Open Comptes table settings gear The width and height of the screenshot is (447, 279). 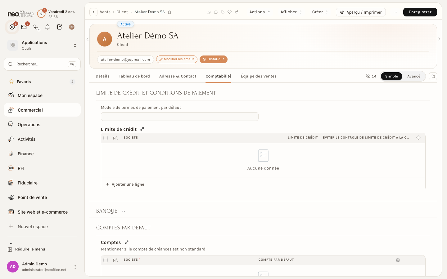(398, 260)
